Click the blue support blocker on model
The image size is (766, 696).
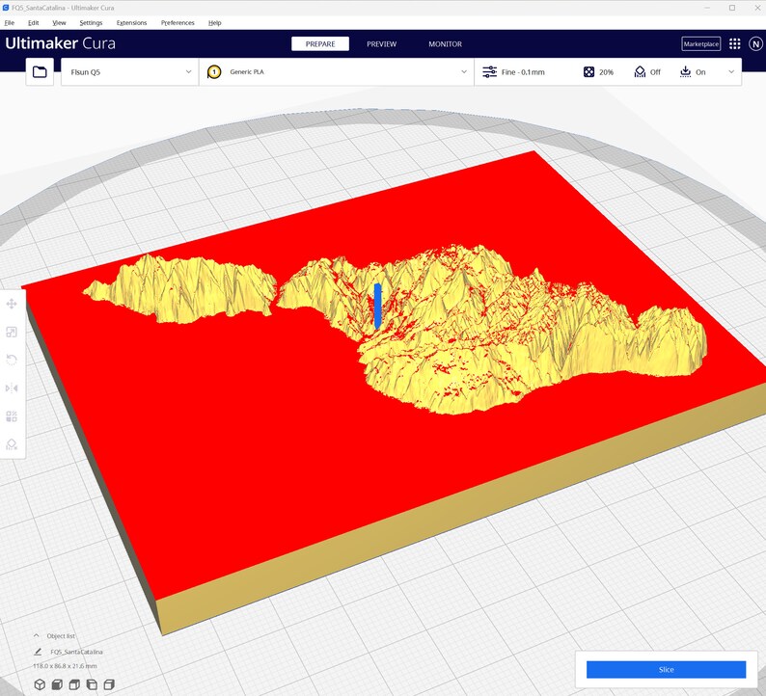point(377,306)
